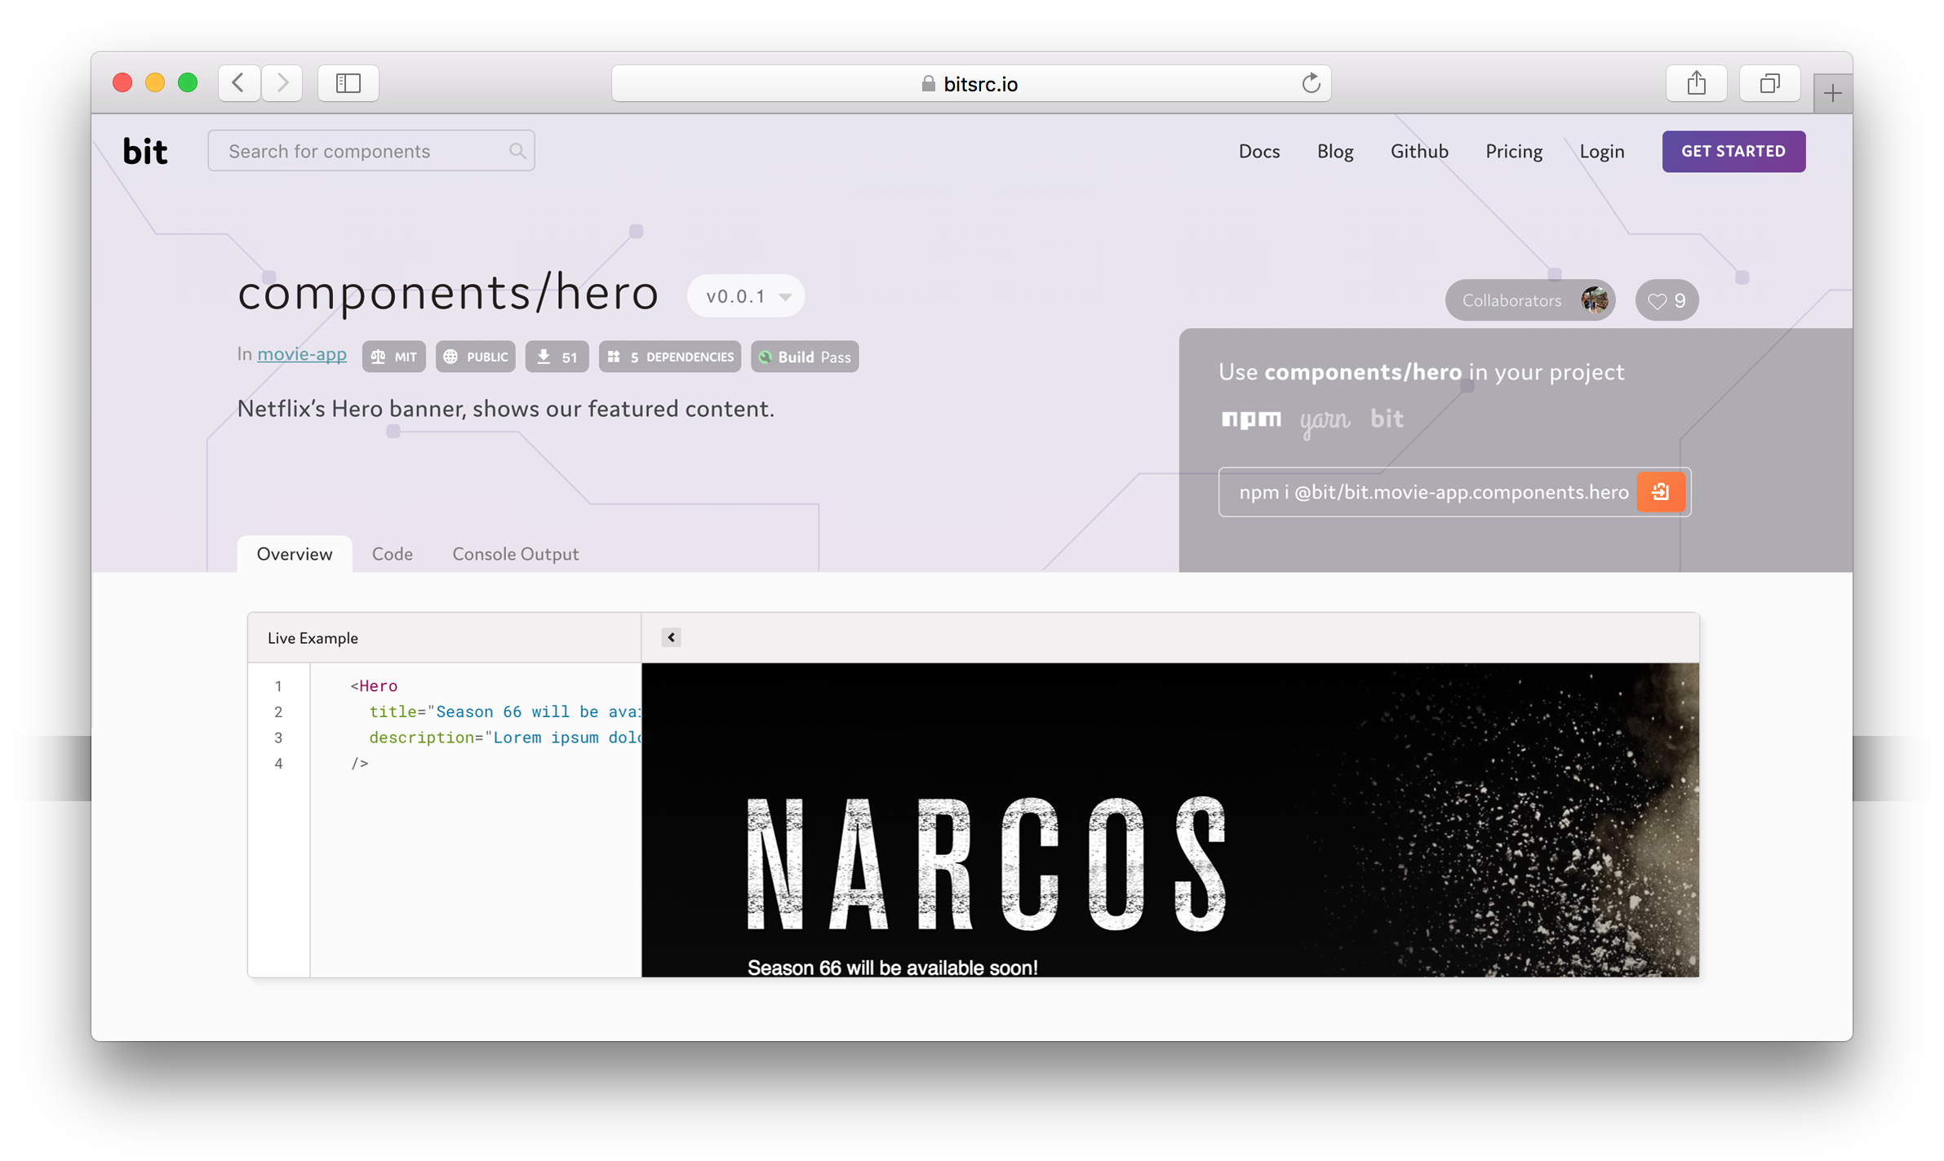Click the search magnifier icon
The width and height of the screenshot is (1944, 1161).
(x=517, y=150)
